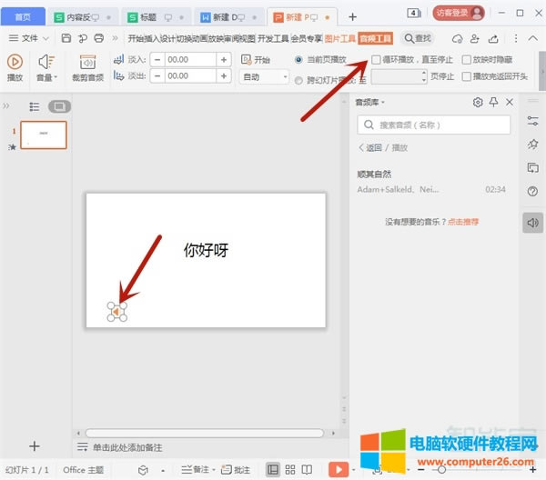Click the Play audio icon in ribbon
The width and height of the screenshot is (546, 480).
coord(15,62)
